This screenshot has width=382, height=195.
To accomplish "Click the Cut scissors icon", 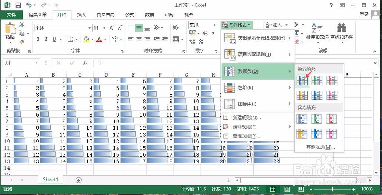I will click(22, 25).
